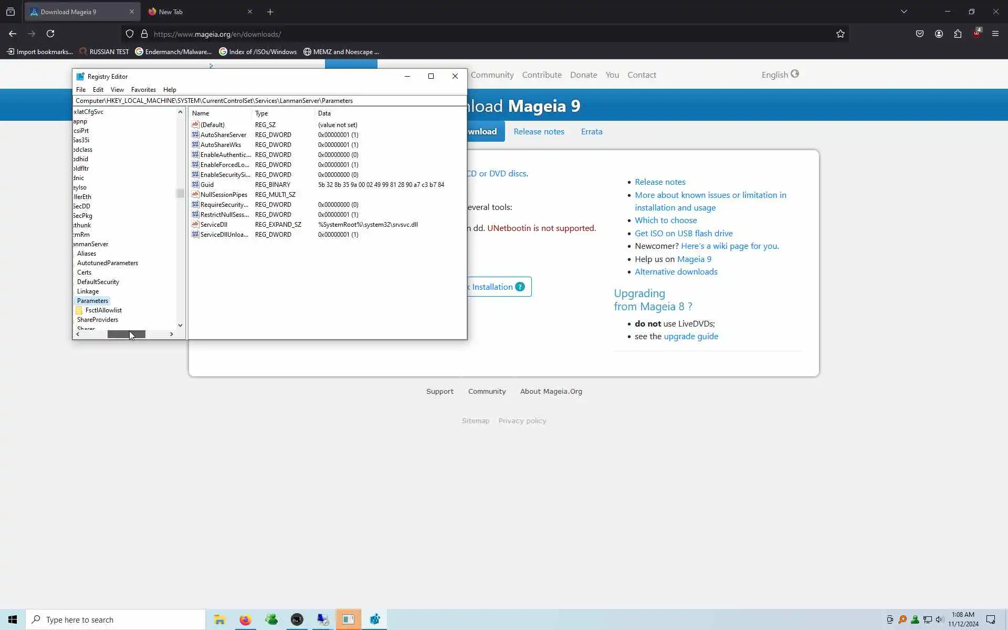Viewport: 1008px width, 630px height.
Task: Open the Firefox extensions puzzle icon
Action: pyautogui.click(x=958, y=34)
